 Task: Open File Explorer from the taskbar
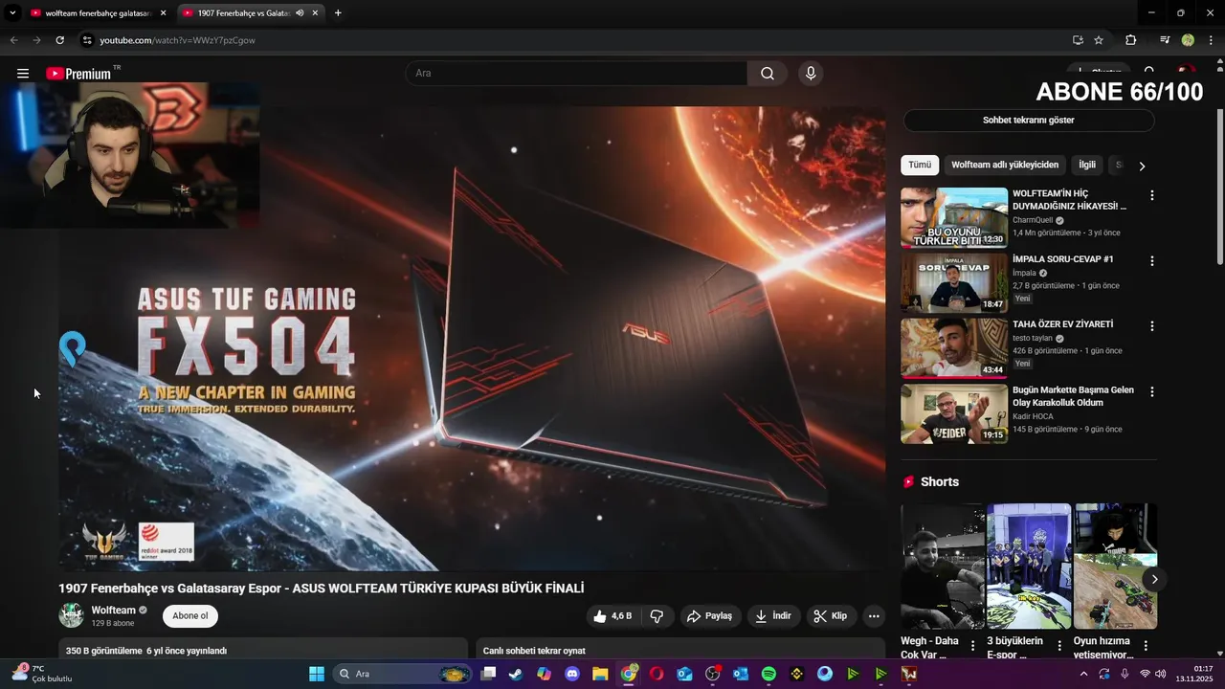pyautogui.click(x=600, y=674)
